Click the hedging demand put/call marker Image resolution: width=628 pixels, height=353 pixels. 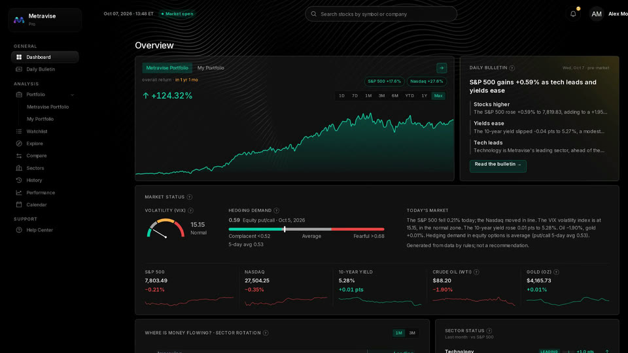point(285,229)
